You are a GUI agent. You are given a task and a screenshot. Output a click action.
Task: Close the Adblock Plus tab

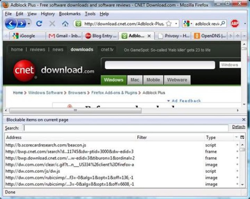149,36
